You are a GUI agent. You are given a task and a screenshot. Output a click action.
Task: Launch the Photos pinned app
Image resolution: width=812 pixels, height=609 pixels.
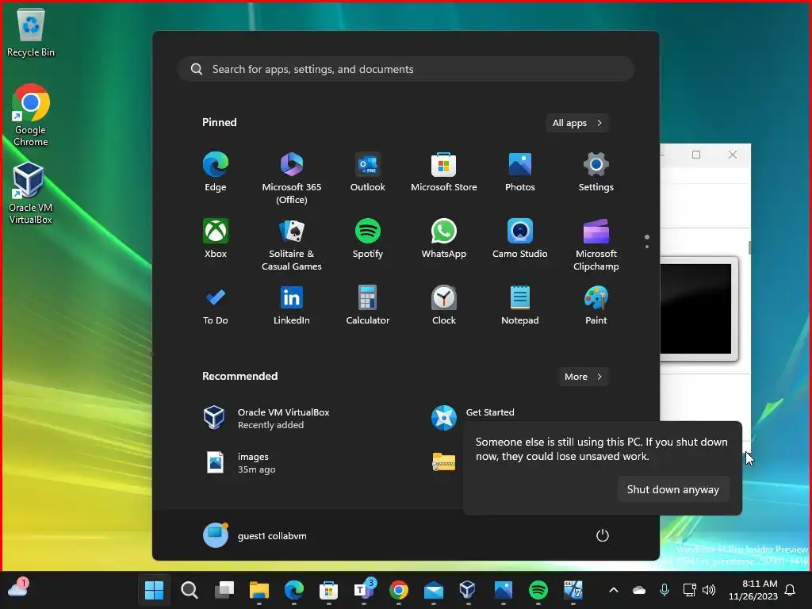[520, 172]
